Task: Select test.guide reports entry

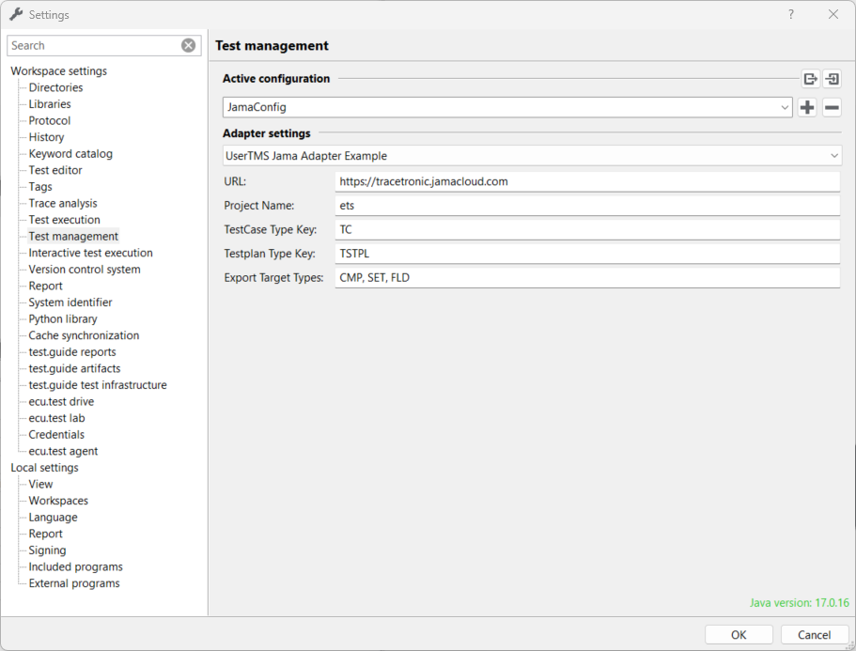Action: pos(72,352)
